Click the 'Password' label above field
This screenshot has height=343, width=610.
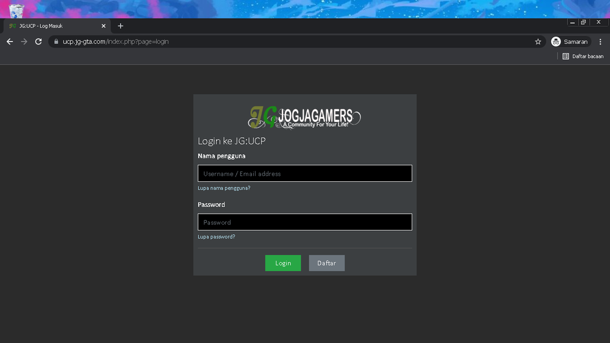pos(211,204)
